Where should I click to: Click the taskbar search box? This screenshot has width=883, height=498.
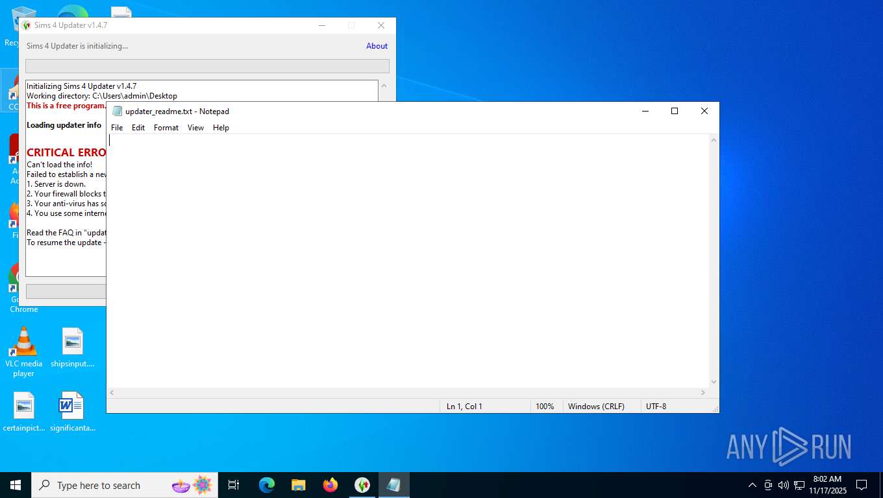[123, 485]
